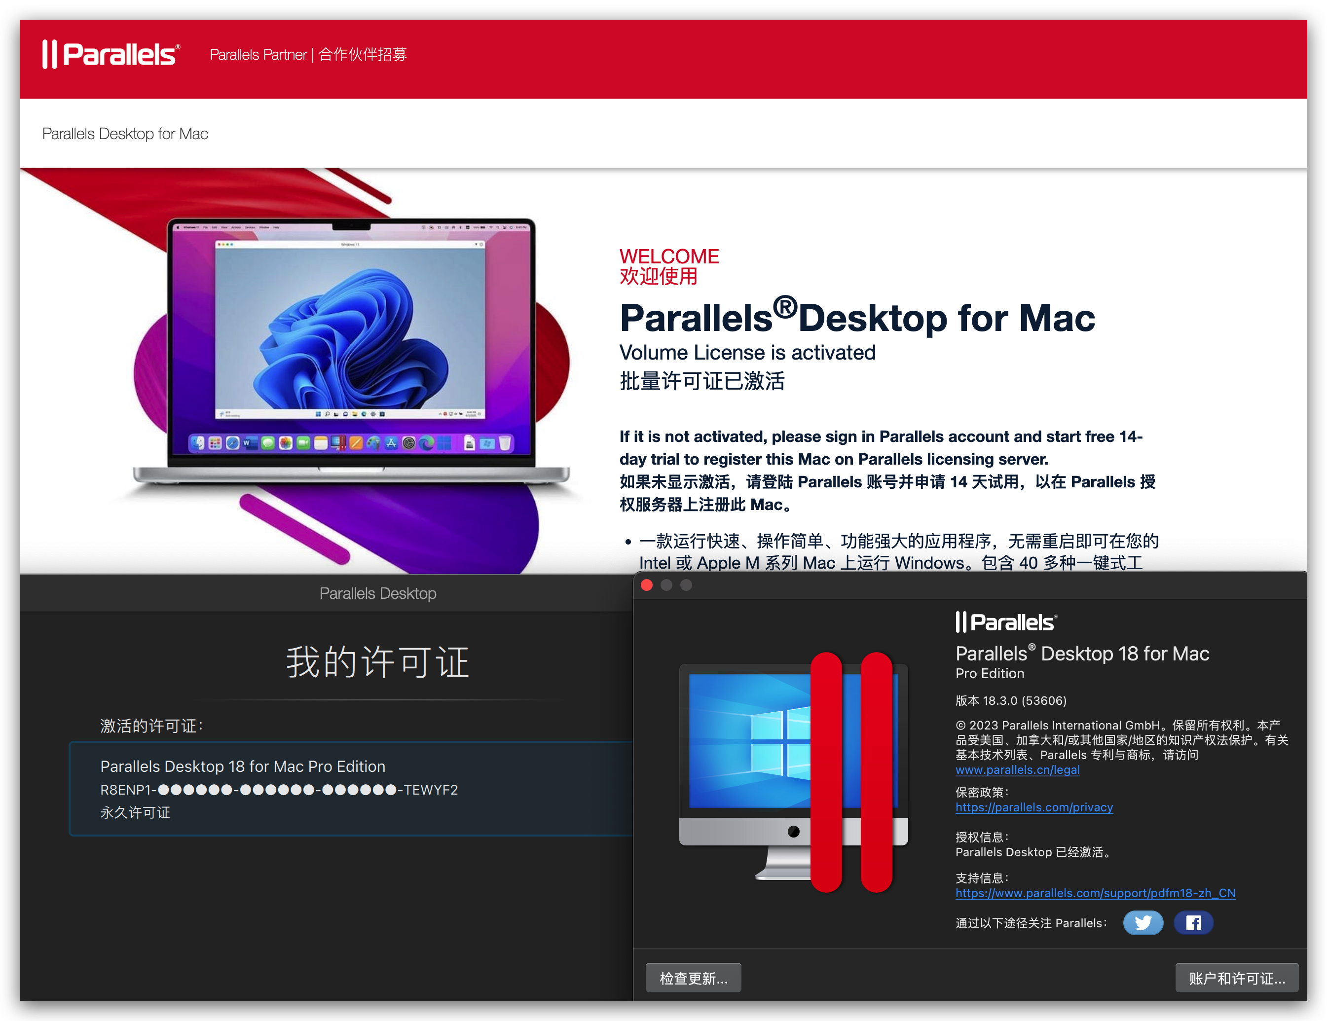Click the grayed zoom window dot
This screenshot has width=1327, height=1021.
(x=686, y=585)
